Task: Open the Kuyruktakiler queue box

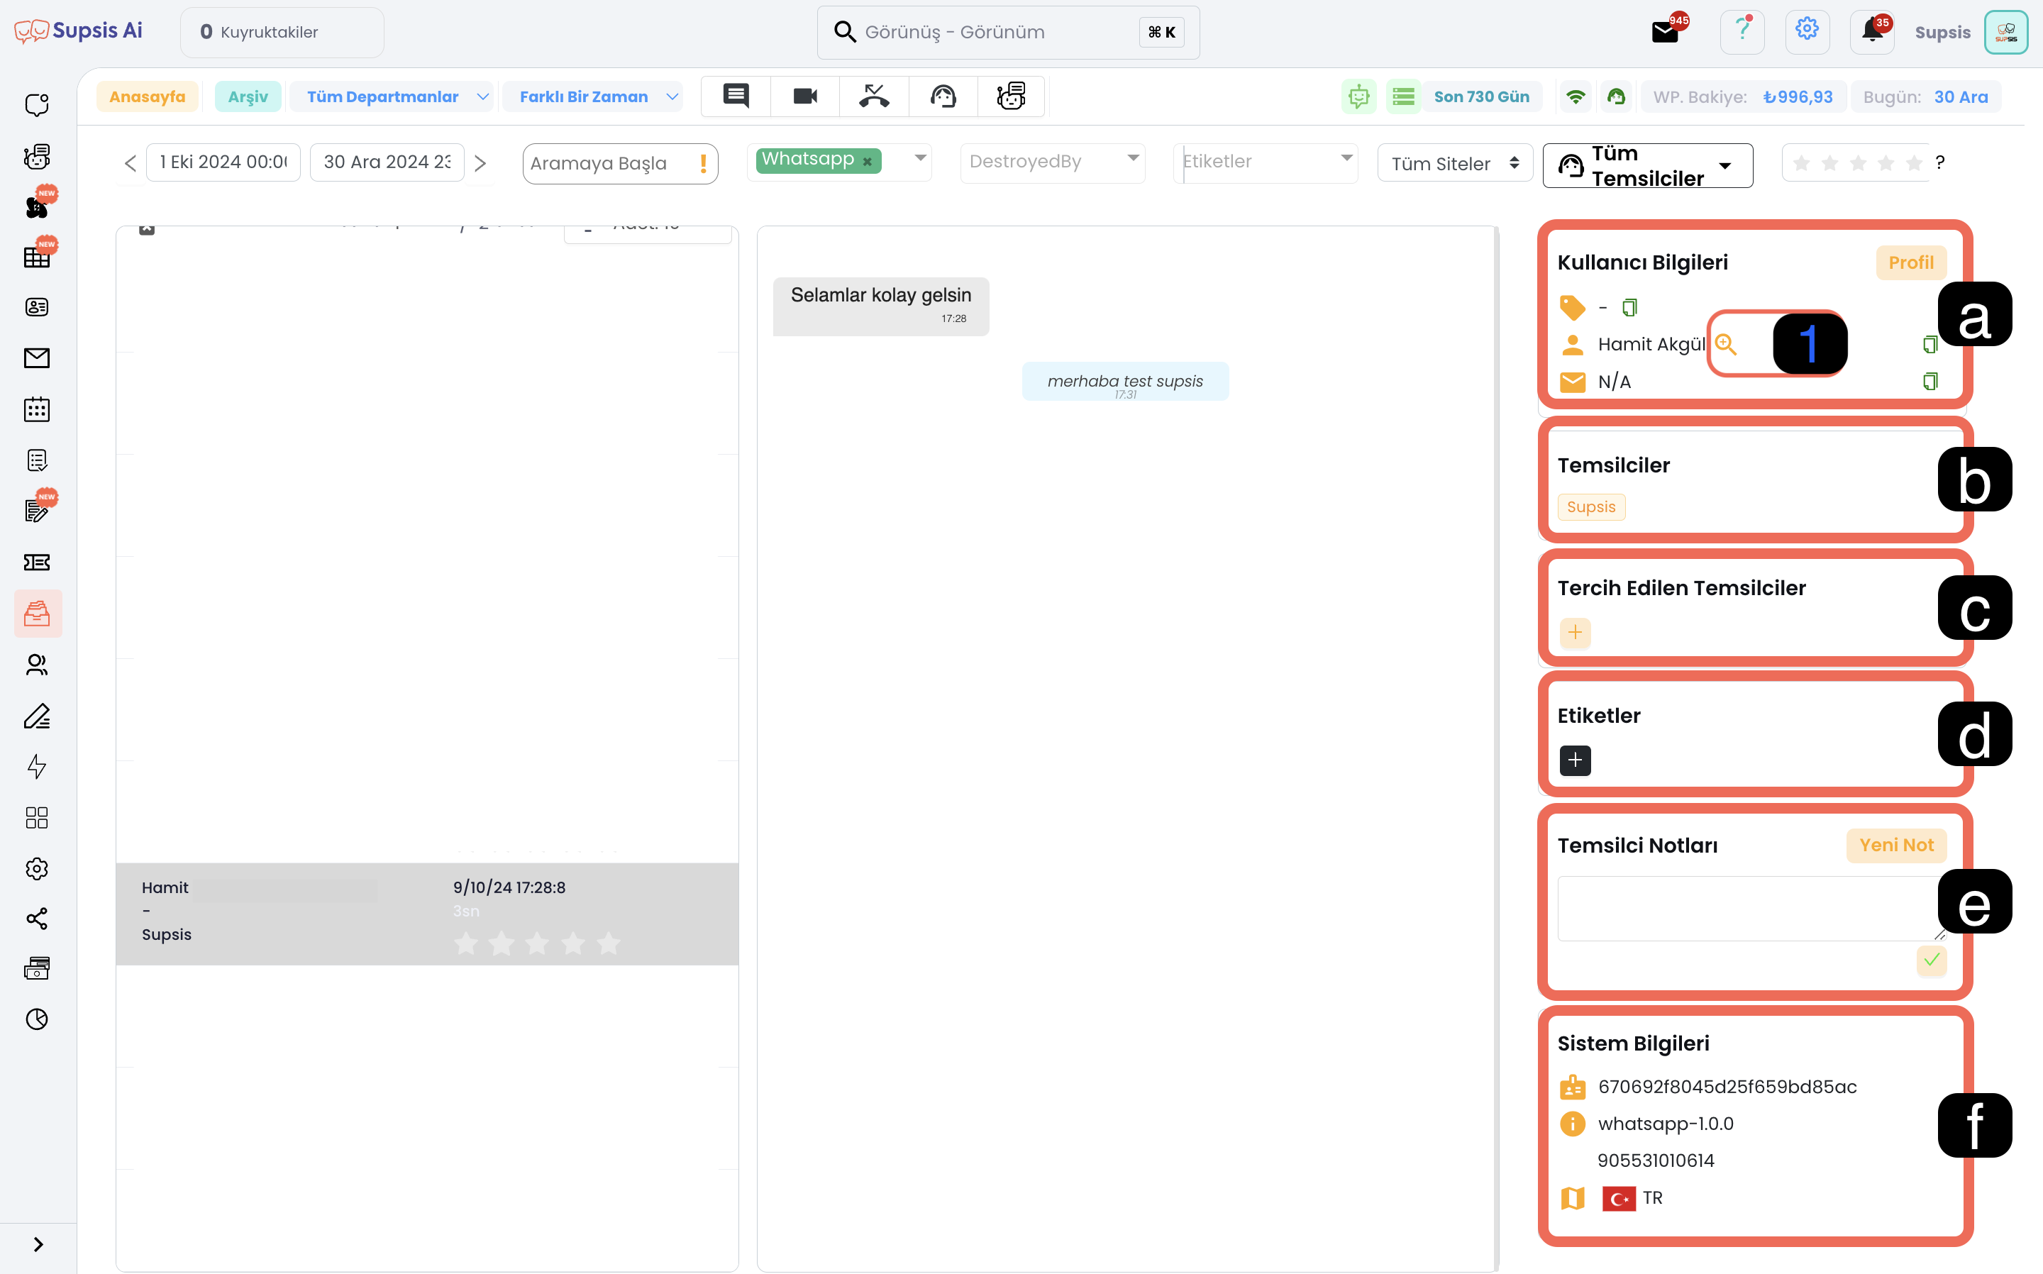Action: point(282,32)
